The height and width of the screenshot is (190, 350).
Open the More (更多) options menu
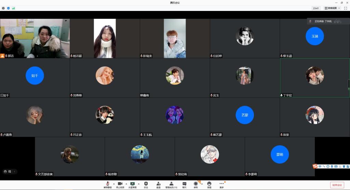(x=221, y=184)
